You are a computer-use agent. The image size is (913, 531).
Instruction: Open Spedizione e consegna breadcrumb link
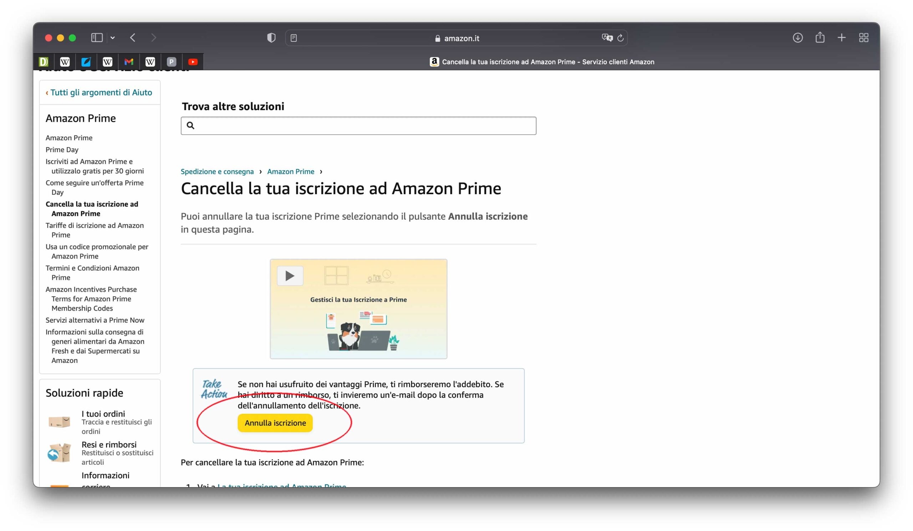point(217,171)
